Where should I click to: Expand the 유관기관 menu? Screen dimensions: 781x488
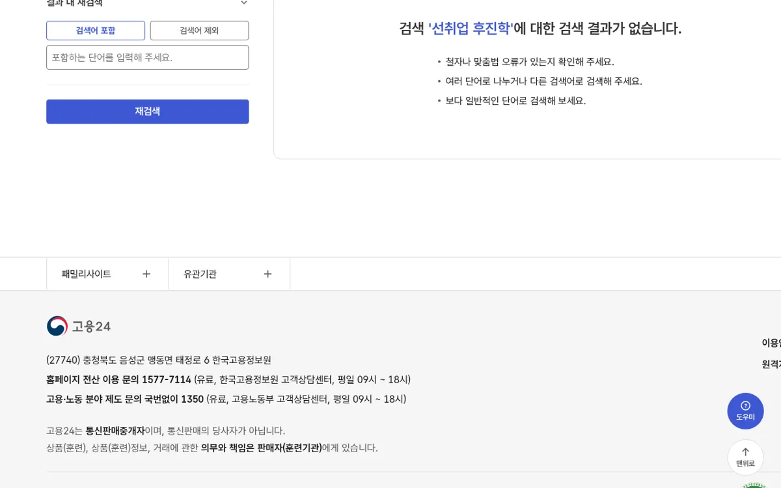(229, 274)
